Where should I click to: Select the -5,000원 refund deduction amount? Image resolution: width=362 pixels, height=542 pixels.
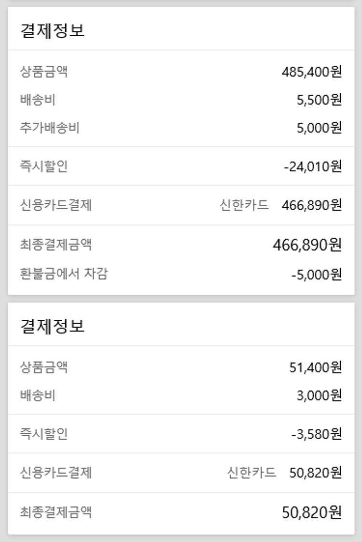(x=317, y=274)
